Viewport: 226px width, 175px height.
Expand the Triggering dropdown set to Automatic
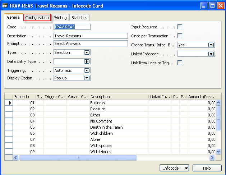[x=87, y=70]
